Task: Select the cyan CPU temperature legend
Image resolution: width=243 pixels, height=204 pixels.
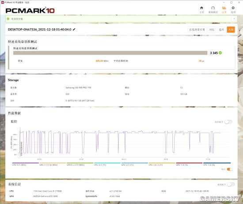Action: coord(107,164)
